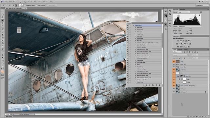This screenshot has height=118, width=210.
Task: Expand the first sharp folder group in Layers
Action: click(x=177, y=64)
